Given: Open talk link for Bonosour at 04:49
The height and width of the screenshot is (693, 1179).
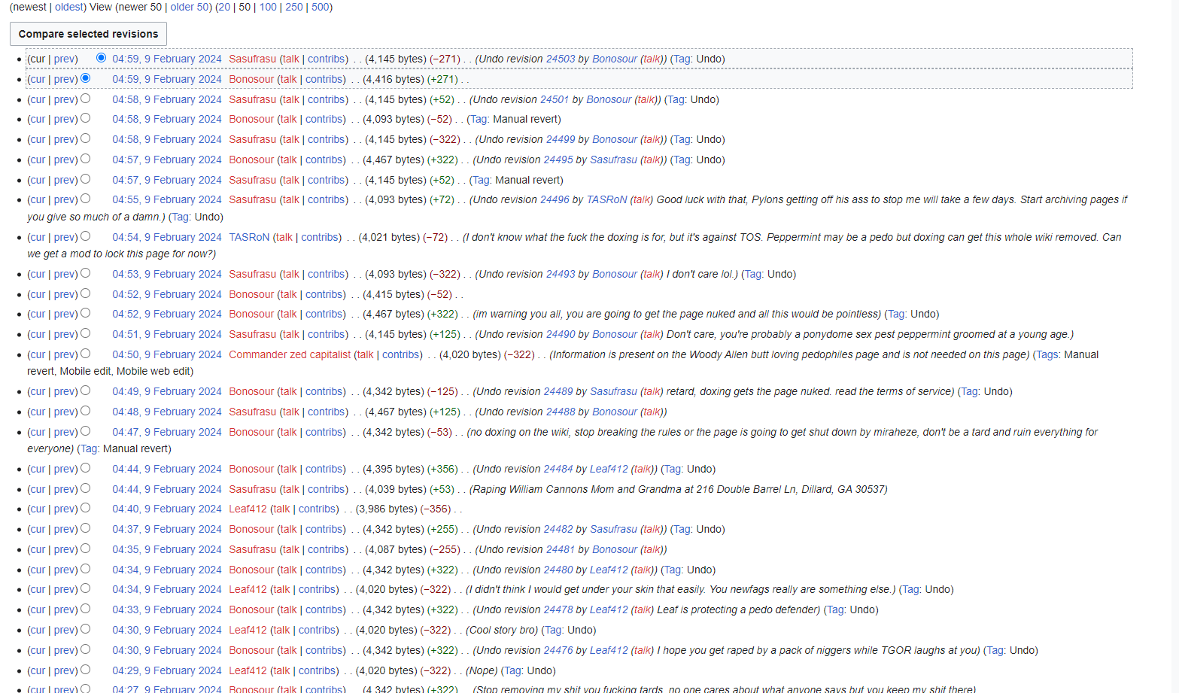Looking at the screenshot, I should (x=288, y=391).
